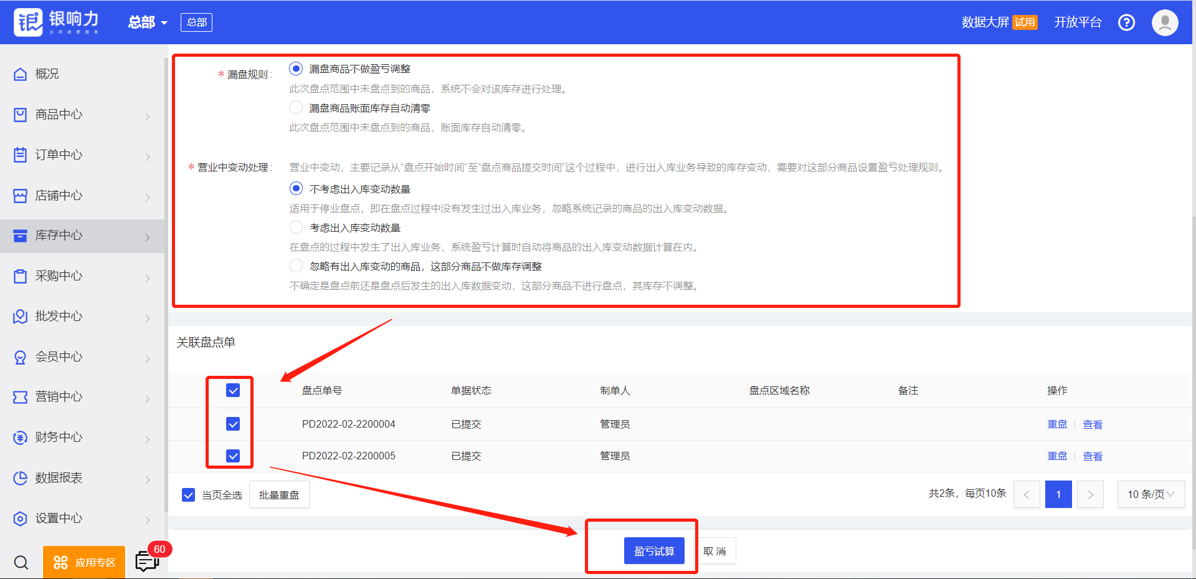
Task: Click the 设置中心 gear icon
Action: (21, 519)
